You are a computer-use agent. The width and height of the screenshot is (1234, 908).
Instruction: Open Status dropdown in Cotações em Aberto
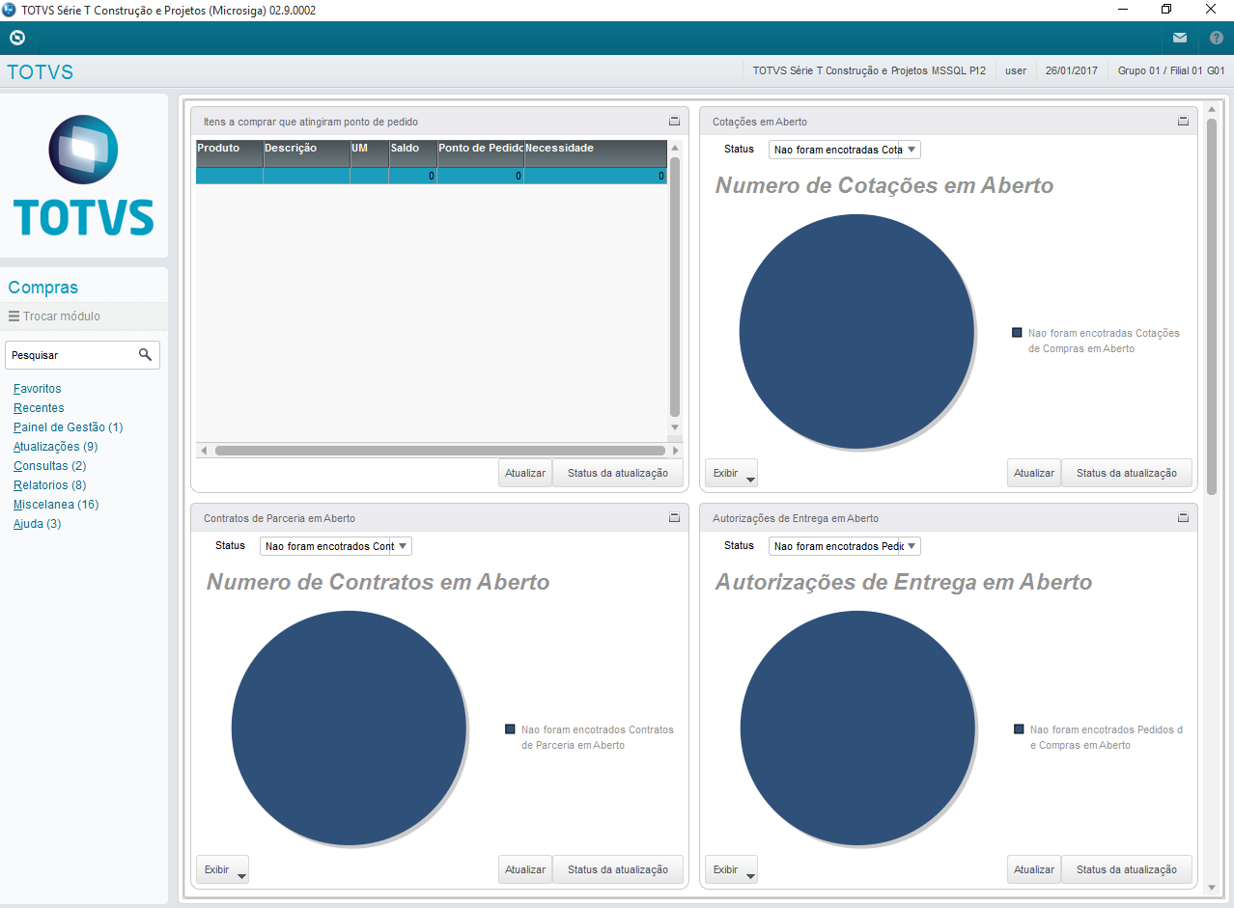point(845,150)
